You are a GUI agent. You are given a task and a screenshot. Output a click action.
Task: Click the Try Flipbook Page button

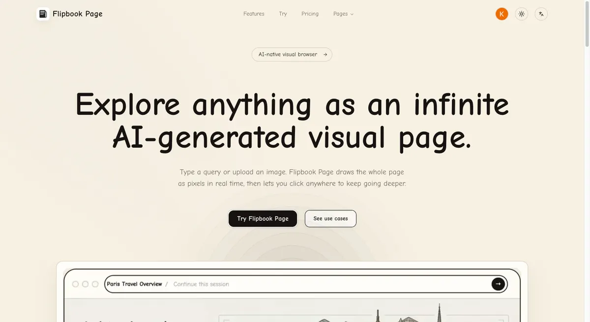coord(263,219)
